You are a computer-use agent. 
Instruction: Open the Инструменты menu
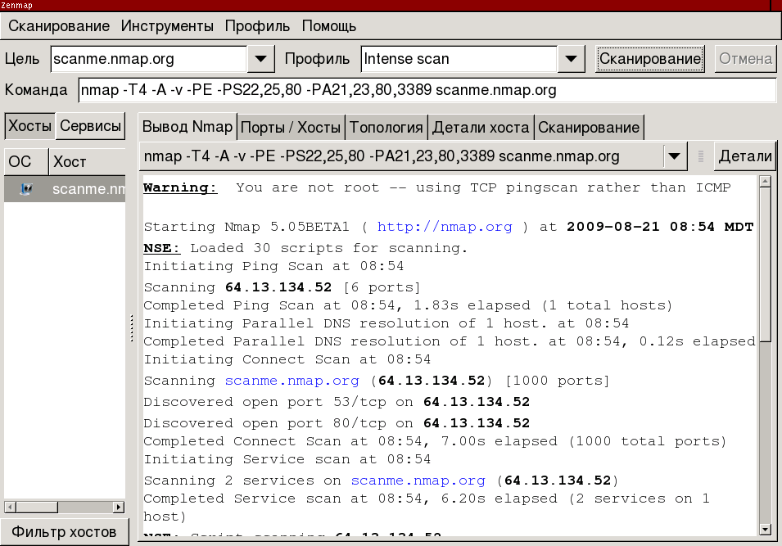pyautogui.click(x=167, y=26)
